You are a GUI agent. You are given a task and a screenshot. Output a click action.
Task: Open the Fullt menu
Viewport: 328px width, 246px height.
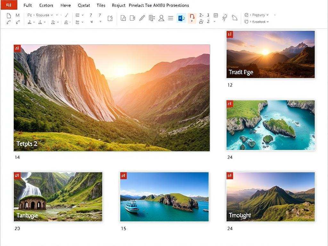coord(28,5)
